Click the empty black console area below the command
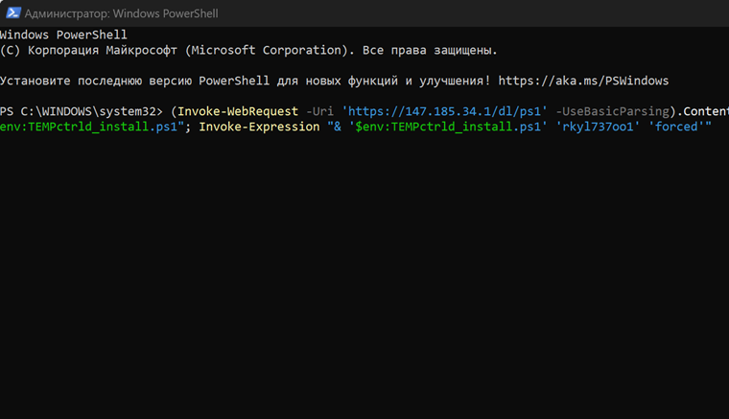Image resolution: width=729 pixels, height=419 pixels. coord(364,288)
